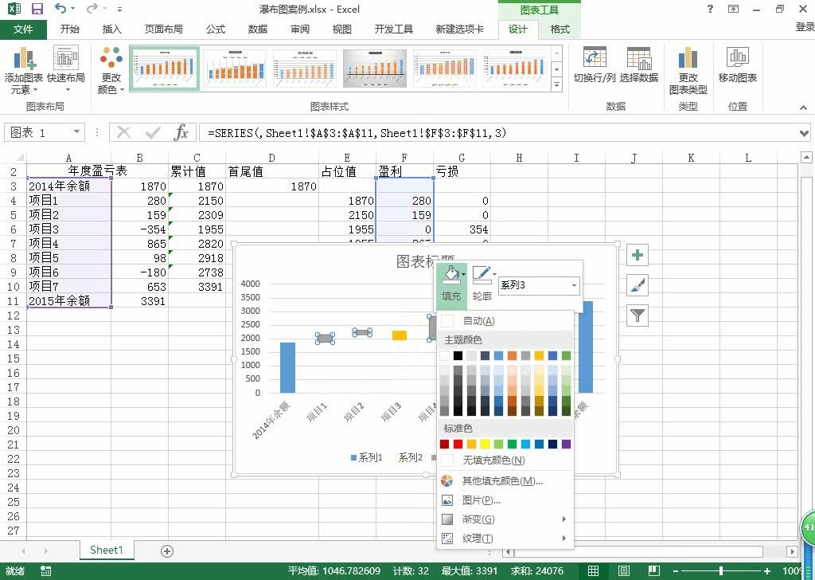Image resolution: width=815 pixels, height=580 pixels.
Task: Click the Help question mark icon
Action: point(710,9)
